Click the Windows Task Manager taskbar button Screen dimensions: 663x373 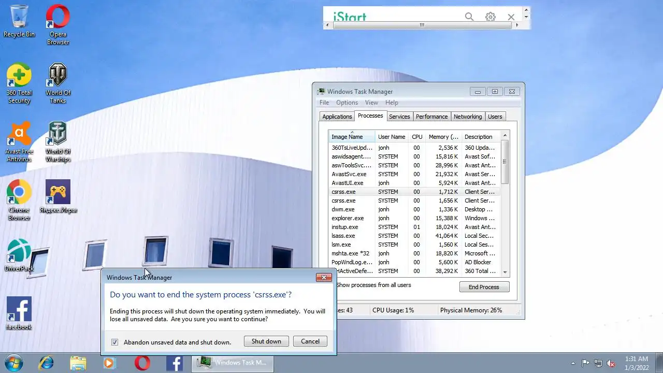[x=233, y=363]
